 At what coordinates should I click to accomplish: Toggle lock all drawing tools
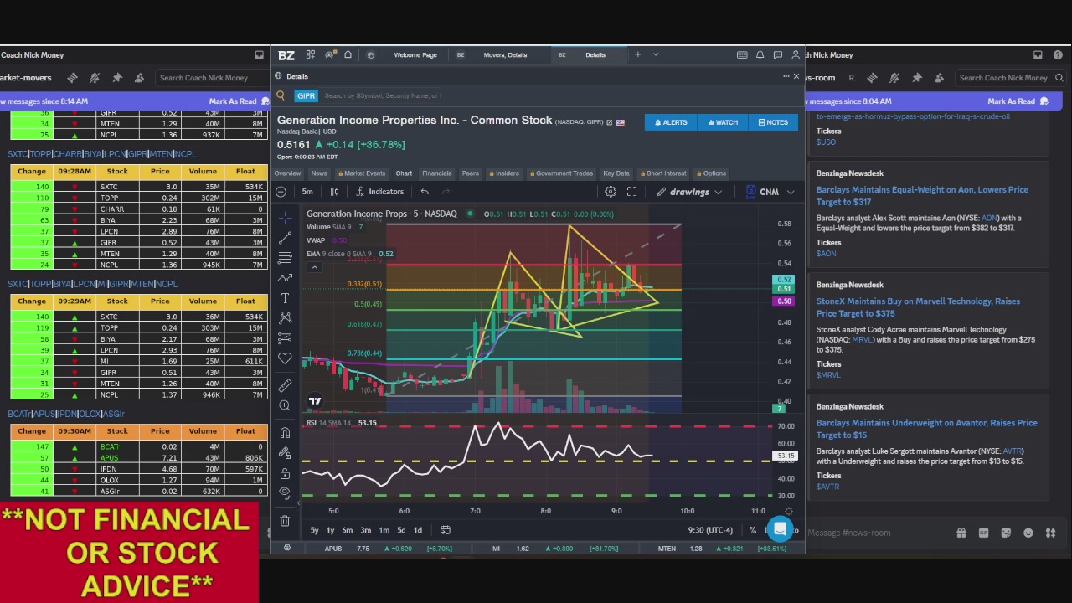(285, 473)
